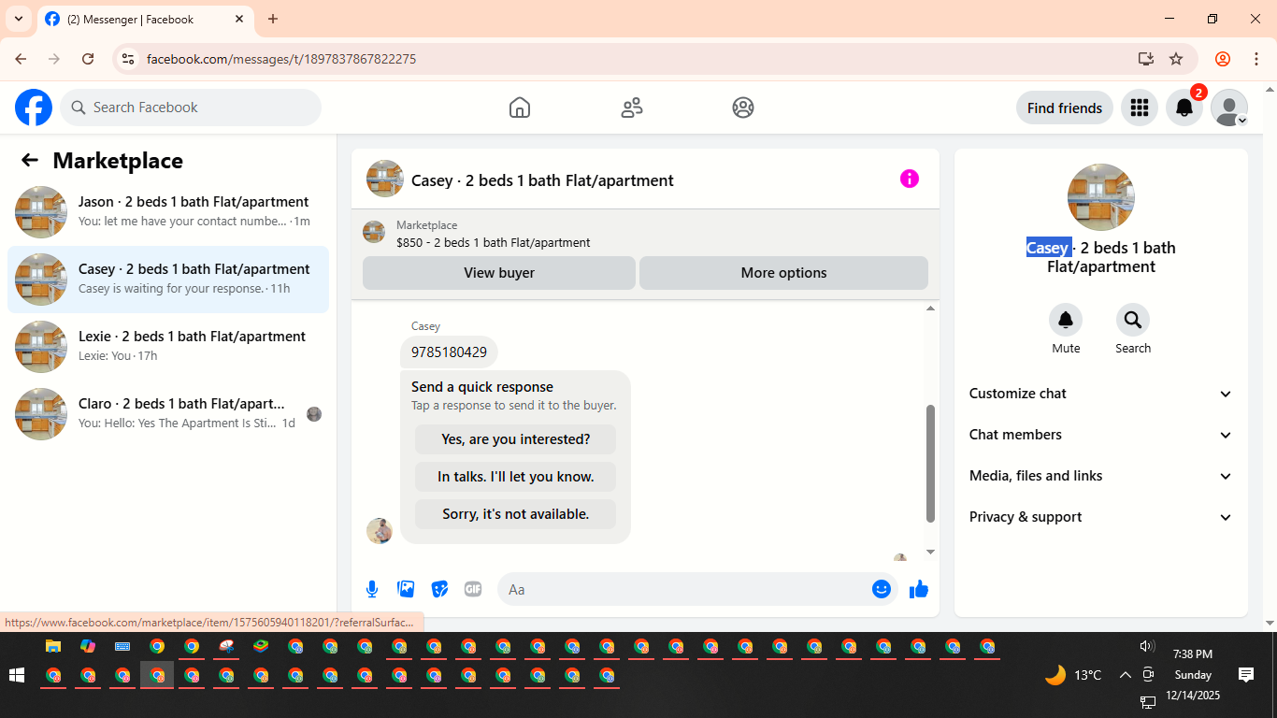1277x718 pixels.
Task: Show hidden tray icons chevron
Action: pyautogui.click(x=1125, y=675)
